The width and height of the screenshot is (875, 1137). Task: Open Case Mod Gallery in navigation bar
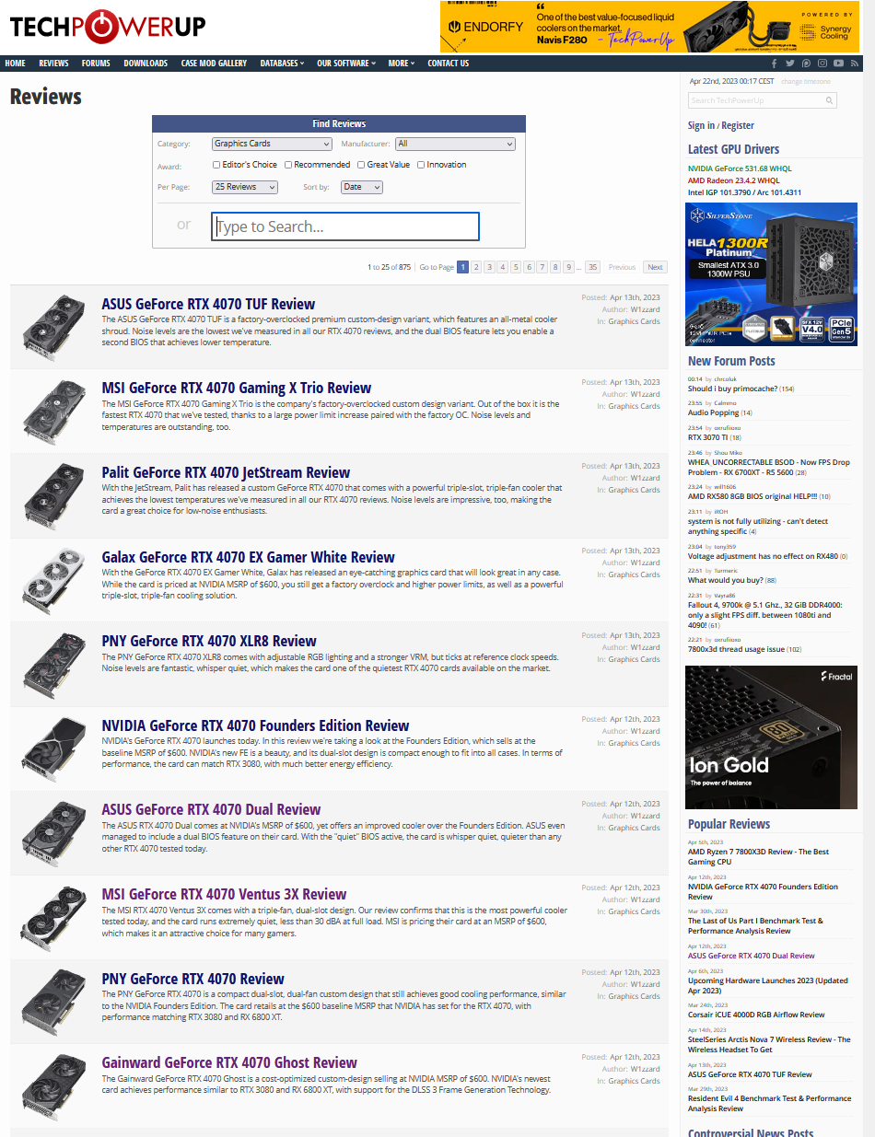[x=214, y=64]
